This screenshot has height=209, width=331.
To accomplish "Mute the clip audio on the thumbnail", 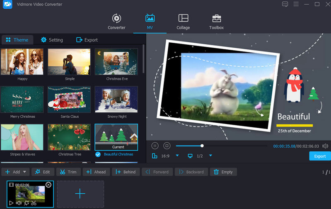I will [x=19, y=203].
